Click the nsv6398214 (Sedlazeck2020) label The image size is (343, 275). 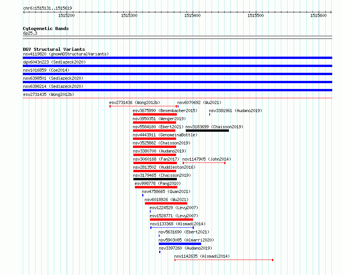point(53,86)
